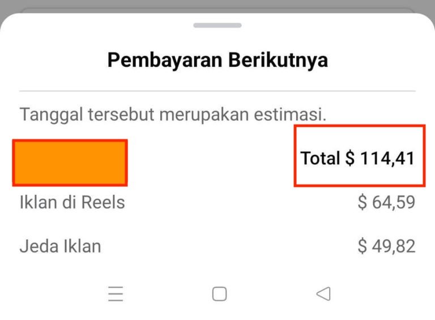Image resolution: width=435 pixels, height=320 pixels.
Task: Tap the square Home navigation icon
Action: [x=219, y=293]
